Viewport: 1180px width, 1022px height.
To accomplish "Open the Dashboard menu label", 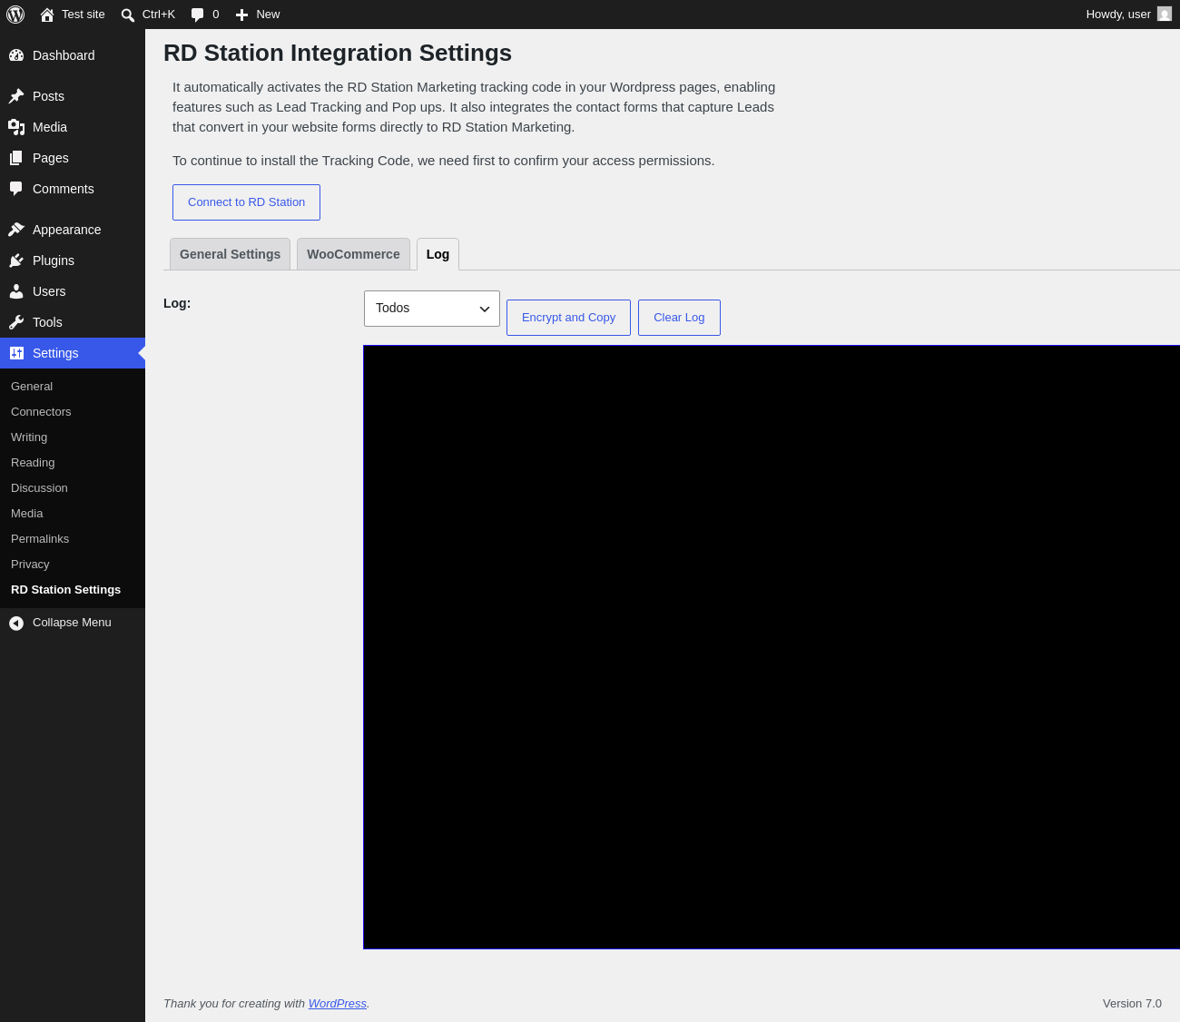I will [x=64, y=55].
